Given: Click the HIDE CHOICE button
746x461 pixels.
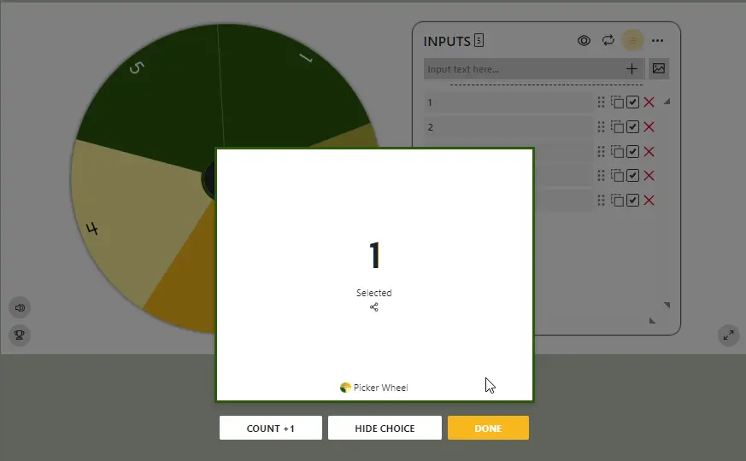Looking at the screenshot, I should 385,428.
